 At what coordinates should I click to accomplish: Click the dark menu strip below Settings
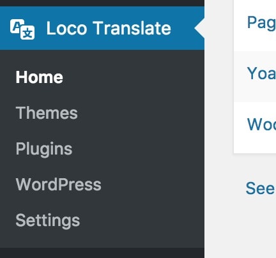tap(102, 253)
